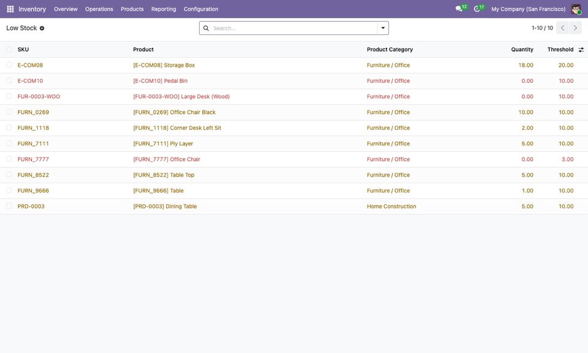Open the Reporting menu
Image resolution: width=588 pixels, height=353 pixels.
(164, 9)
